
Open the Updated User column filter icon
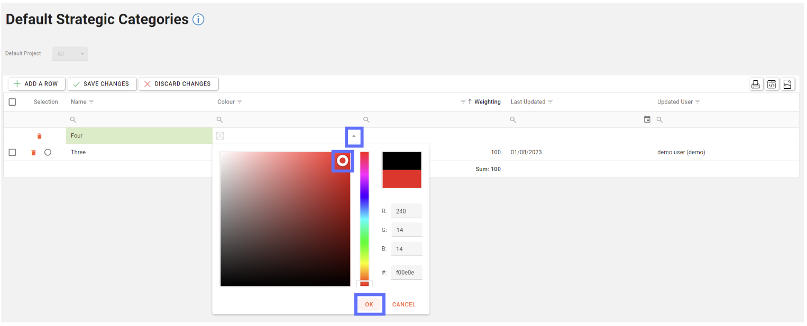tap(698, 102)
